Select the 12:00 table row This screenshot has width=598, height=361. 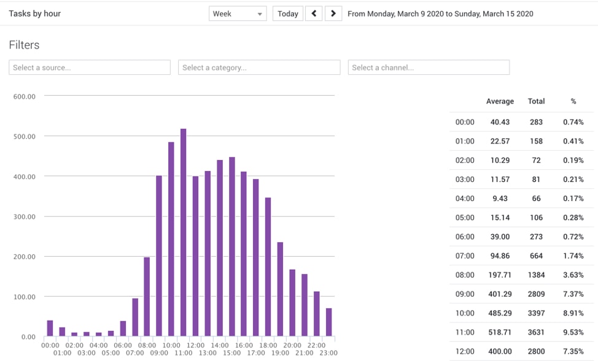pos(522,351)
